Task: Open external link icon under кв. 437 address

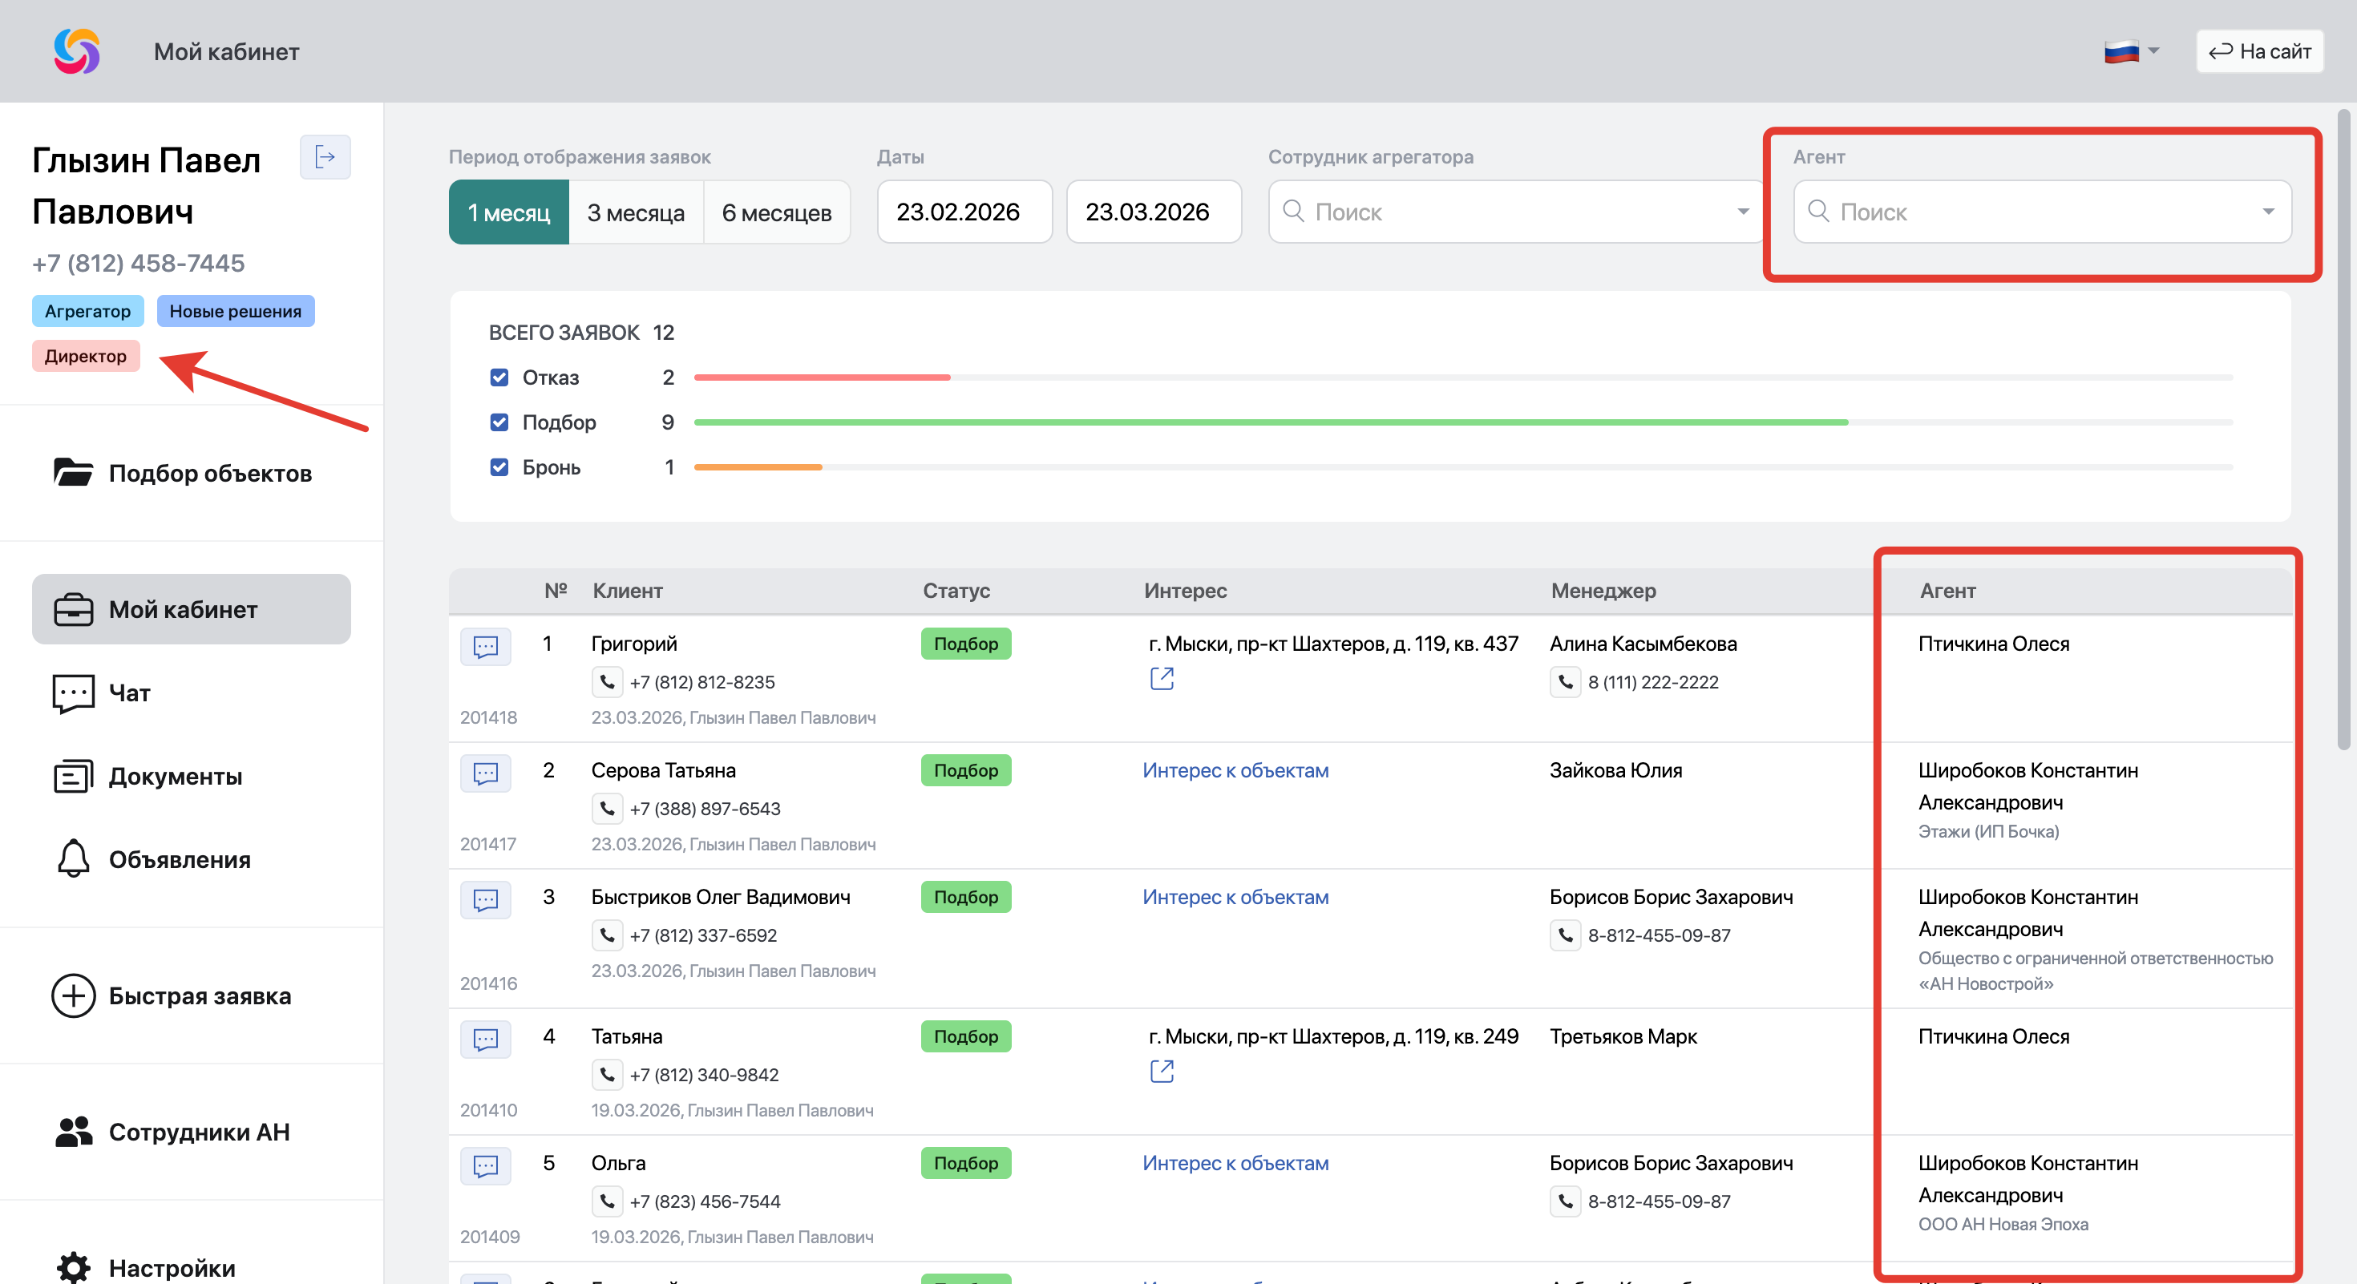Action: click(x=1161, y=678)
